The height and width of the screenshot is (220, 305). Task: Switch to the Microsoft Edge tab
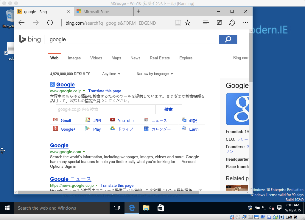(104, 12)
